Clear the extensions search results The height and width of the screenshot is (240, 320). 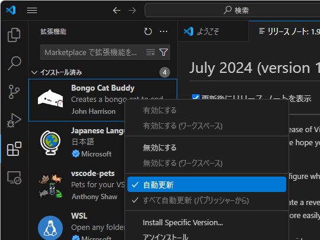click(x=151, y=52)
